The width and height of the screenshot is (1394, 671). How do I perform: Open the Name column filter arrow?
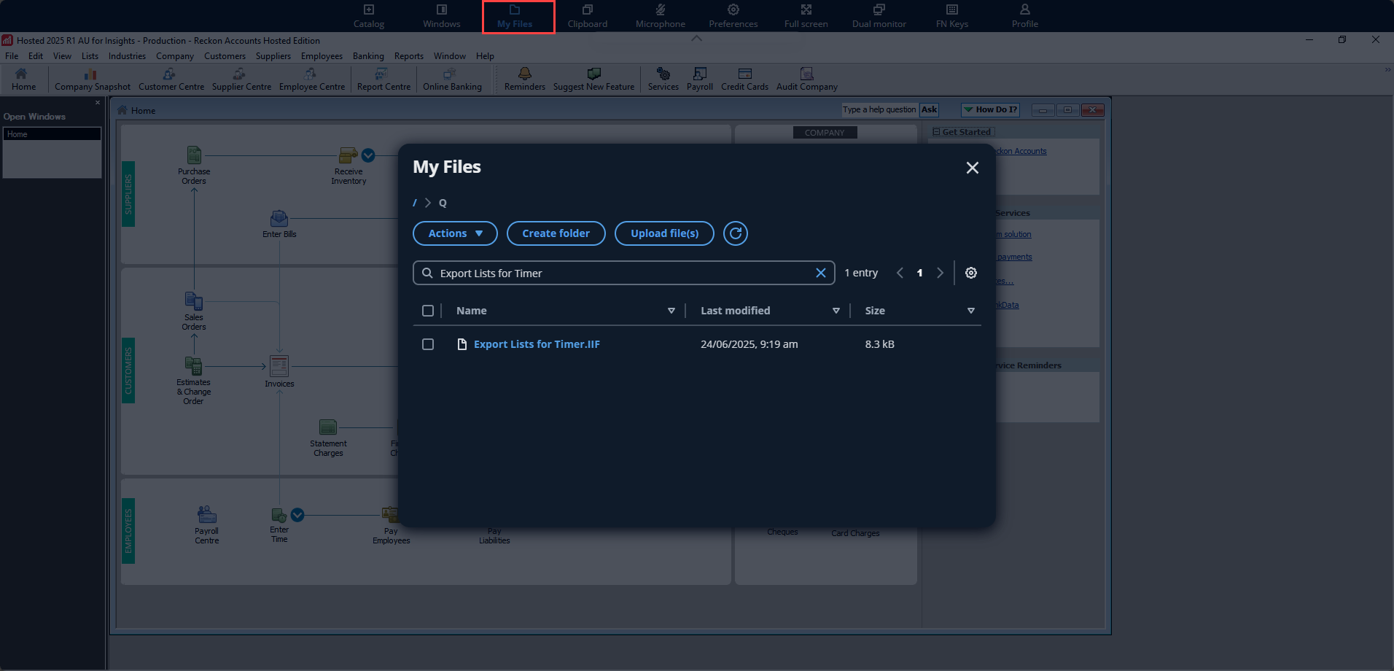671,311
